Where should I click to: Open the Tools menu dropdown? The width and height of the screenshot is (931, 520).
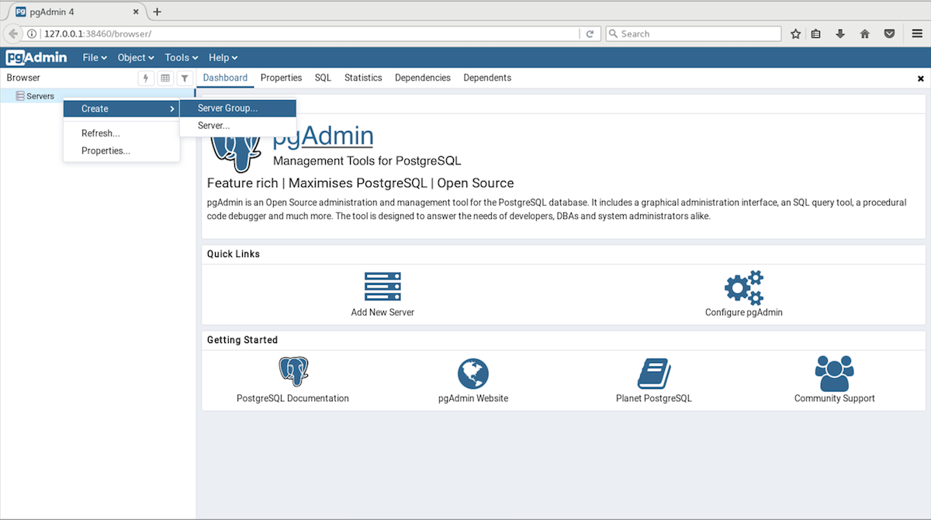coord(182,57)
